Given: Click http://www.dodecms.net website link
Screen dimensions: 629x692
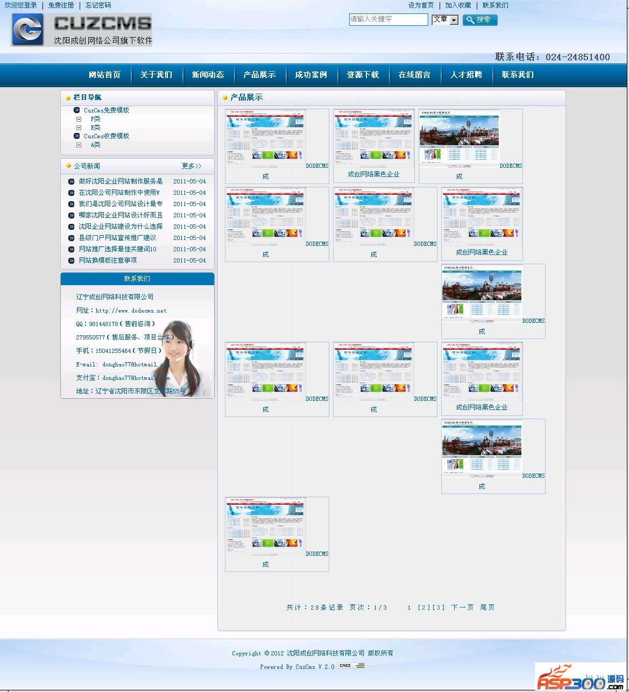Looking at the screenshot, I should [x=131, y=310].
